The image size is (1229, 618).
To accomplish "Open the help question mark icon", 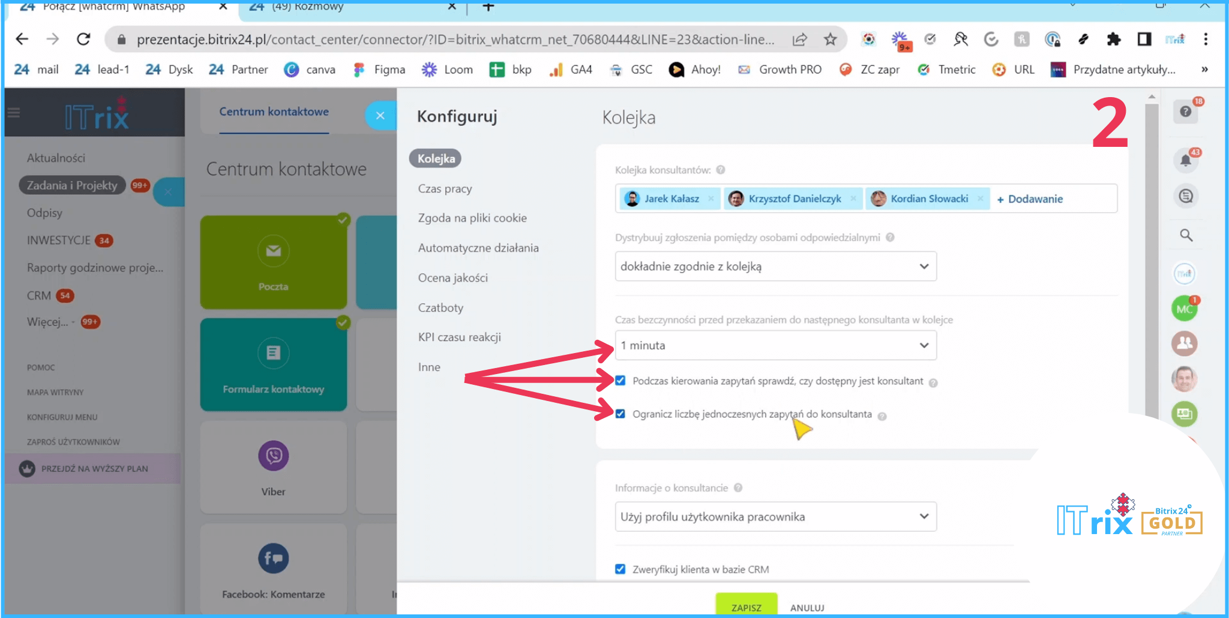I will click(x=1185, y=111).
